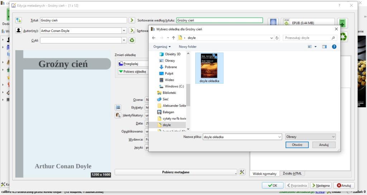Click the help icon in file dialog
Screen dimensions: 367x195
click(x=334, y=47)
